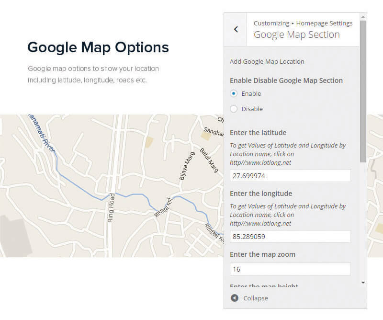Focus the longitude input field

click(x=290, y=237)
